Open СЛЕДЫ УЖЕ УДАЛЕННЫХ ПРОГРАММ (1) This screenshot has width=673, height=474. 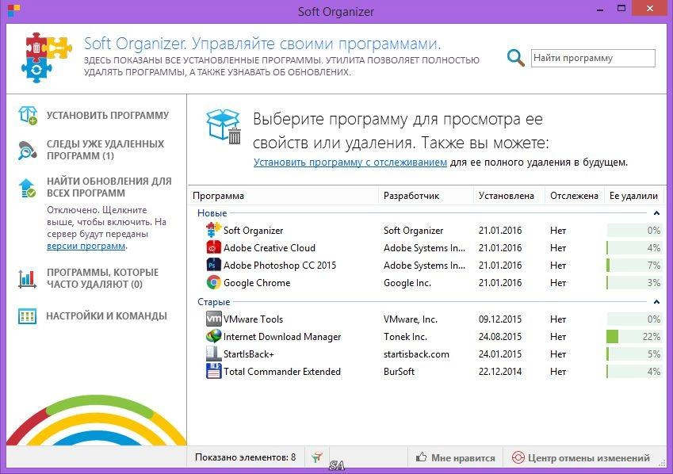[105, 150]
